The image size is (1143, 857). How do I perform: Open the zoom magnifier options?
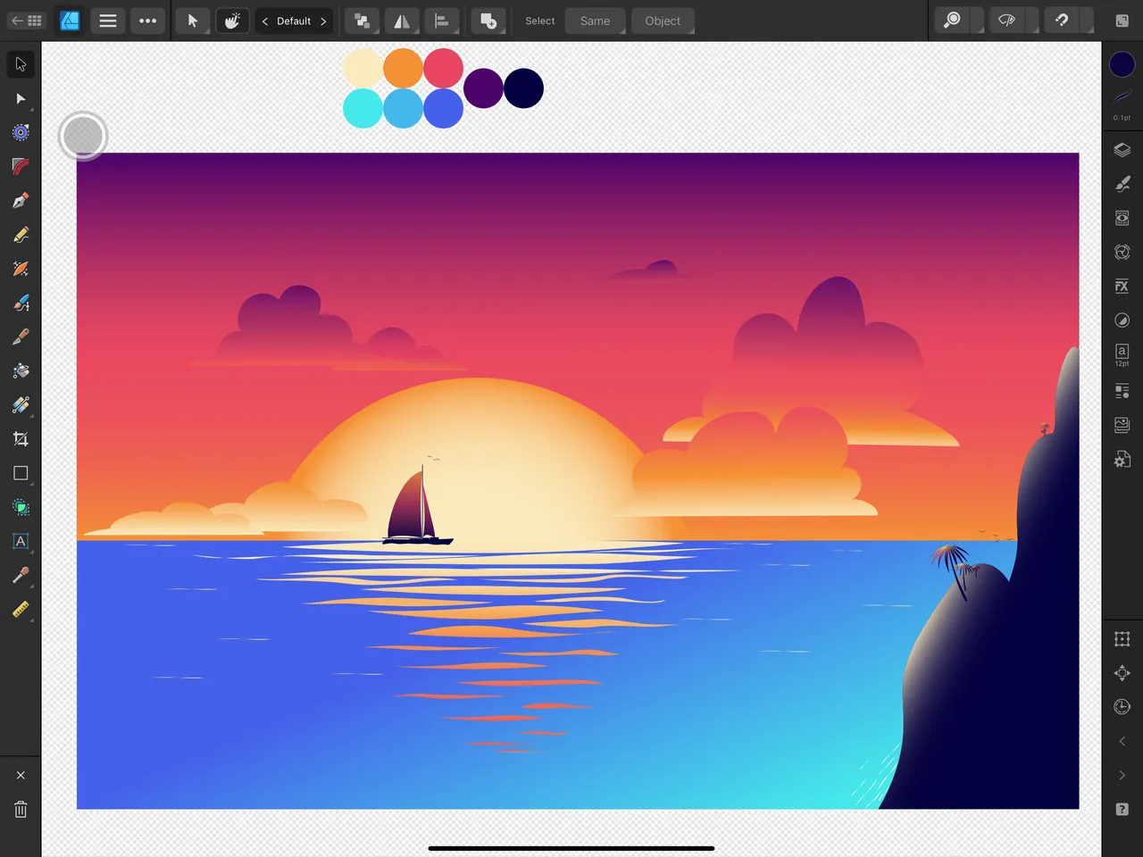click(x=953, y=21)
